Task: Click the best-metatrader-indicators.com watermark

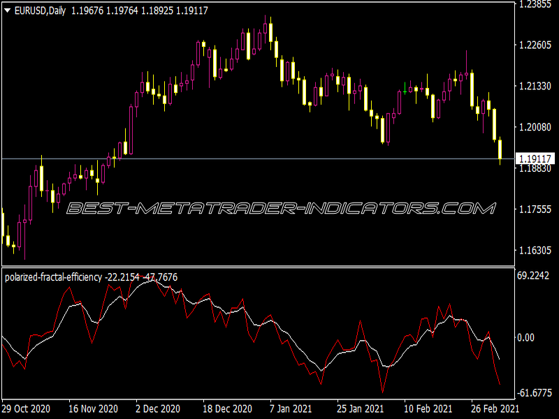Action: [282, 208]
